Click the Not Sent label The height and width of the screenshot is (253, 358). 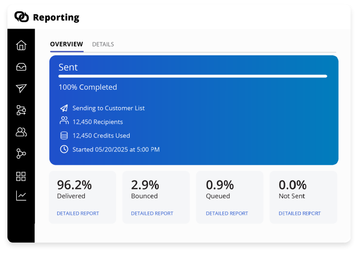(x=292, y=196)
